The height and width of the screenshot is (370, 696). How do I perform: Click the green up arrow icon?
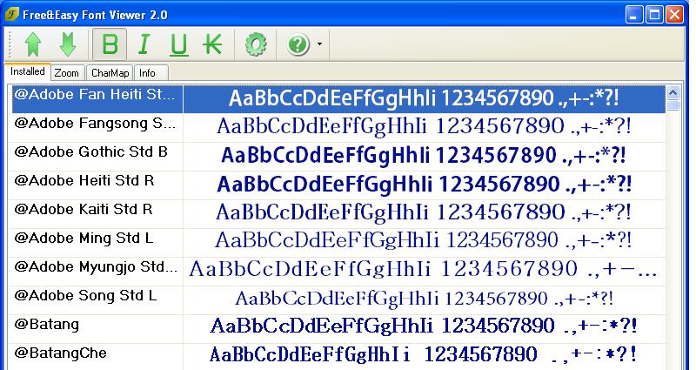click(x=34, y=44)
